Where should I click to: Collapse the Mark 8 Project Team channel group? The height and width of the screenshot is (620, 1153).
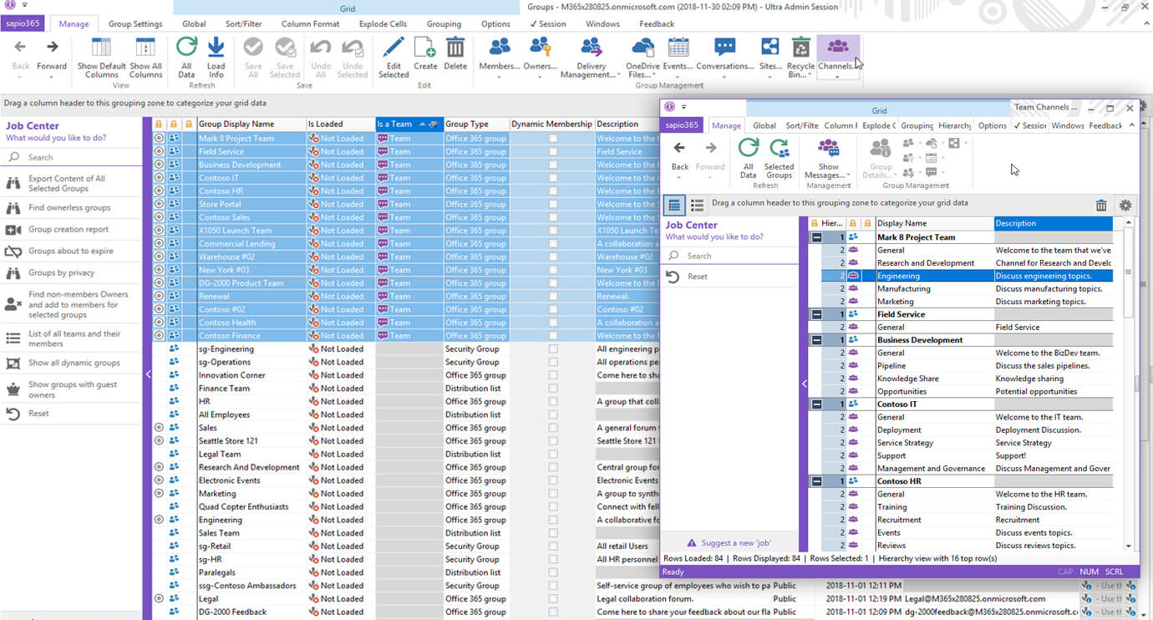[x=815, y=237]
